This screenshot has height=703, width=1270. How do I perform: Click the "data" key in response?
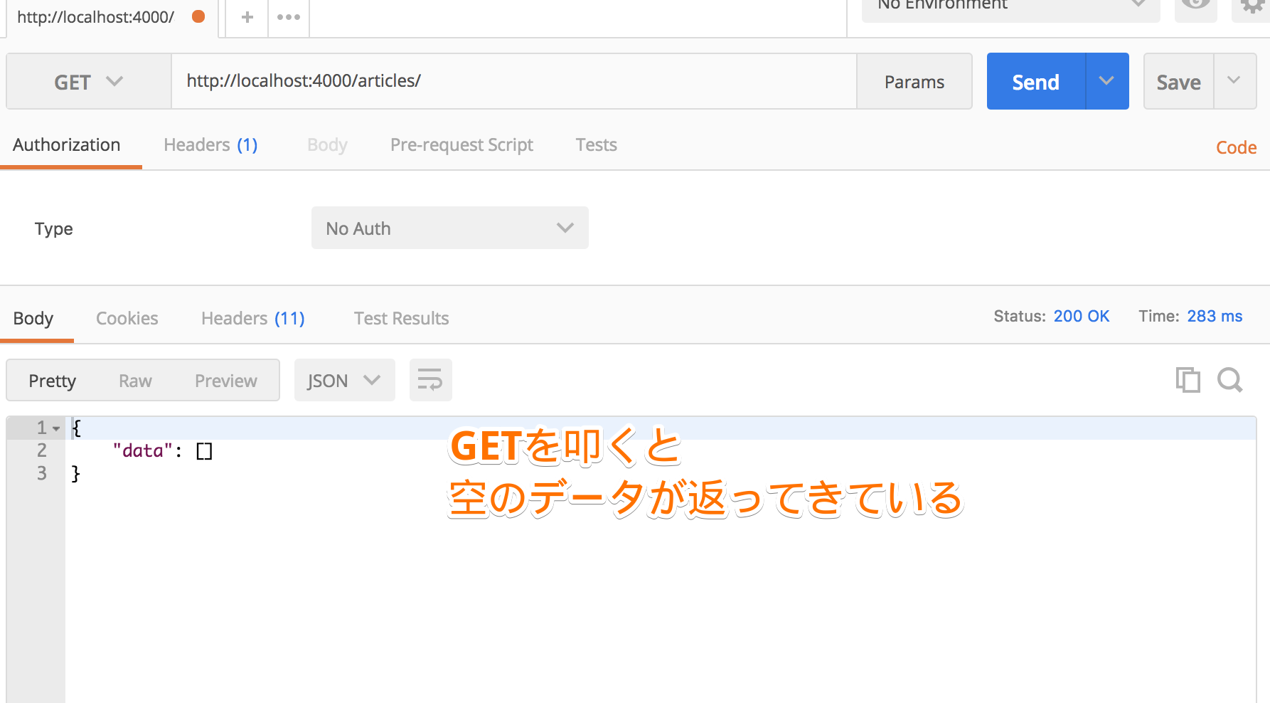click(x=143, y=451)
